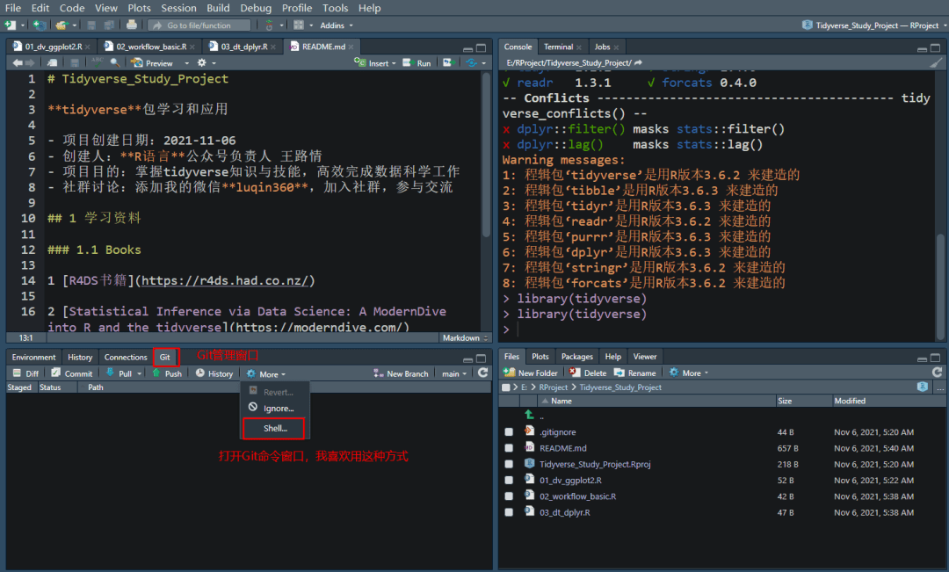Switch to the Packages tab
This screenshot has height=572, width=949.
[x=576, y=357]
